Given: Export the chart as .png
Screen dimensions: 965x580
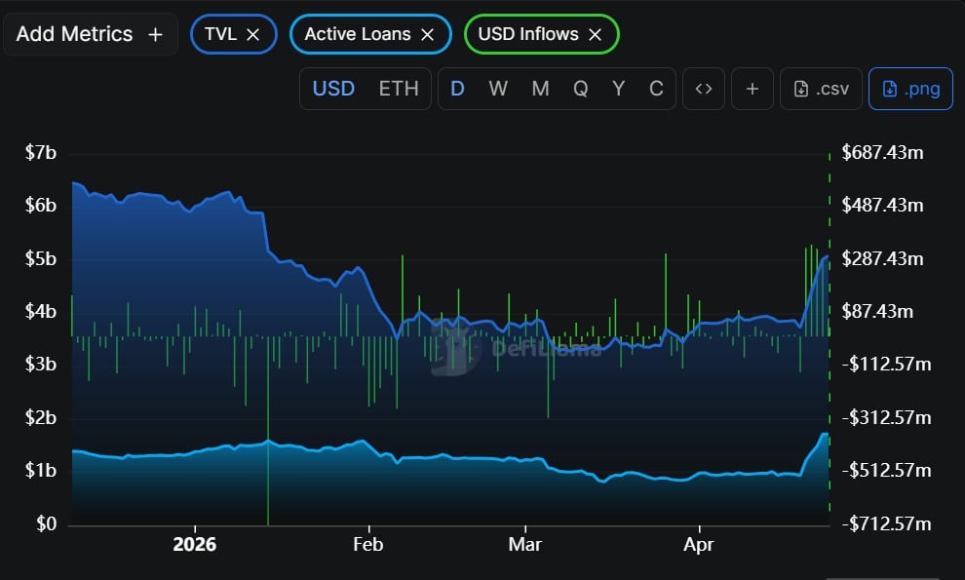Looking at the screenshot, I should pyautogui.click(x=910, y=89).
